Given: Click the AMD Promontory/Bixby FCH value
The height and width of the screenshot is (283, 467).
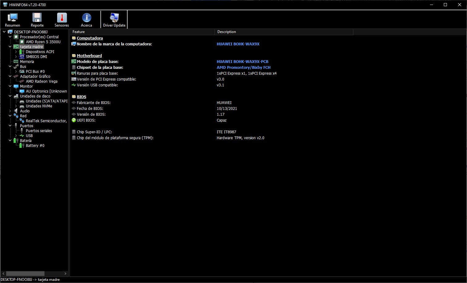Looking at the screenshot, I should click(243, 67).
